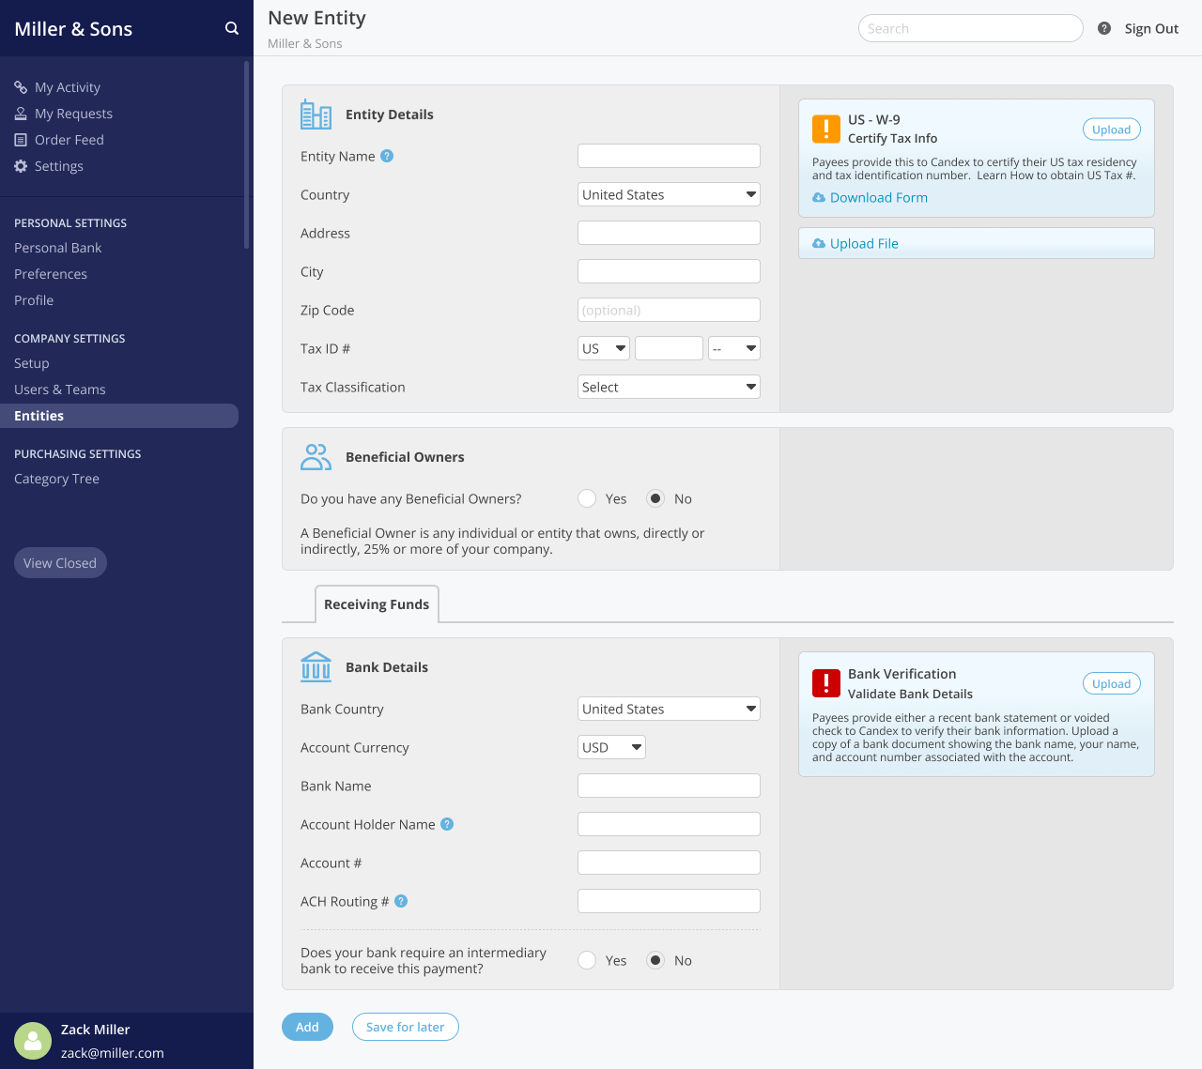The image size is (1202, 1069).
Task: Select Yes for Beneficial Owners
Action: point(587,498)
